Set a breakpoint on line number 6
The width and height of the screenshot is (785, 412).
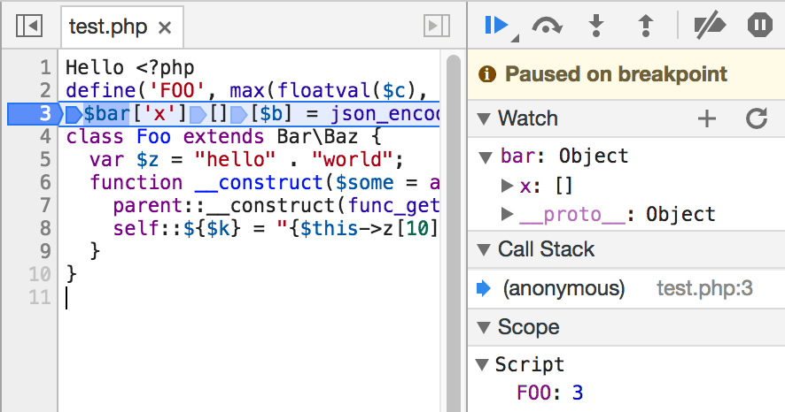(x=45, y=182)
